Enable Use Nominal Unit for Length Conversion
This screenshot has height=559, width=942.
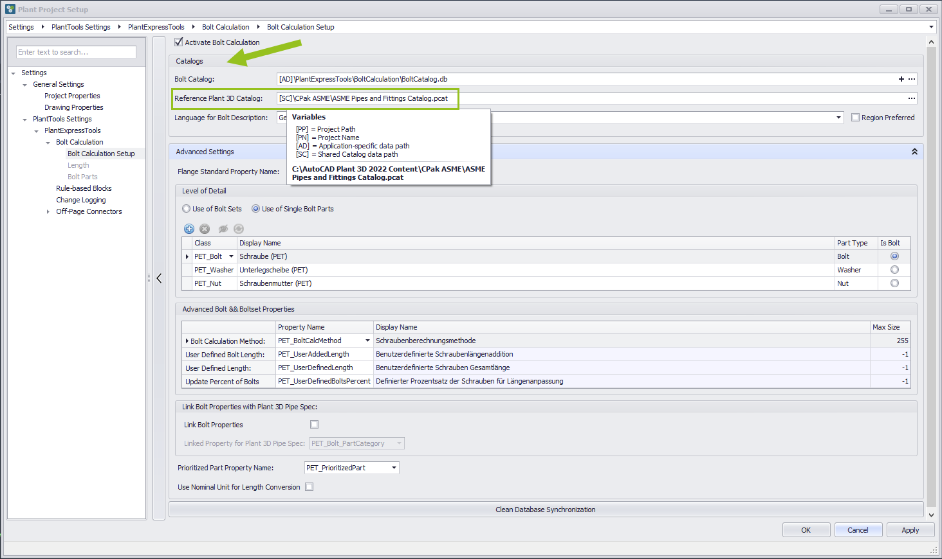[x=309, y=487]
